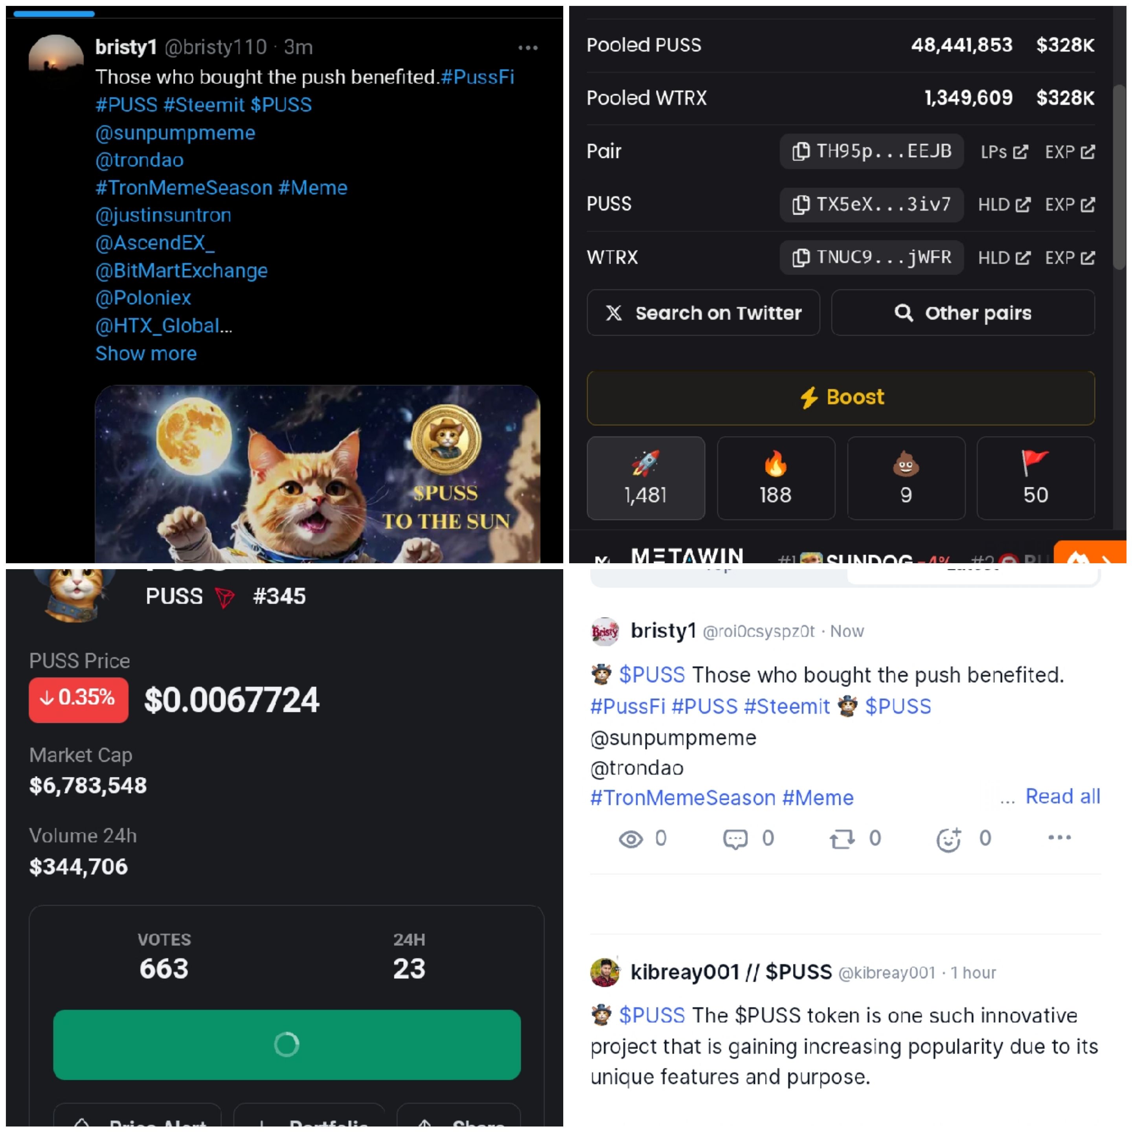Viewport: 1132px width, 1132px height.
Task: Click the poop emoji reaction
Action: (906, 478)
